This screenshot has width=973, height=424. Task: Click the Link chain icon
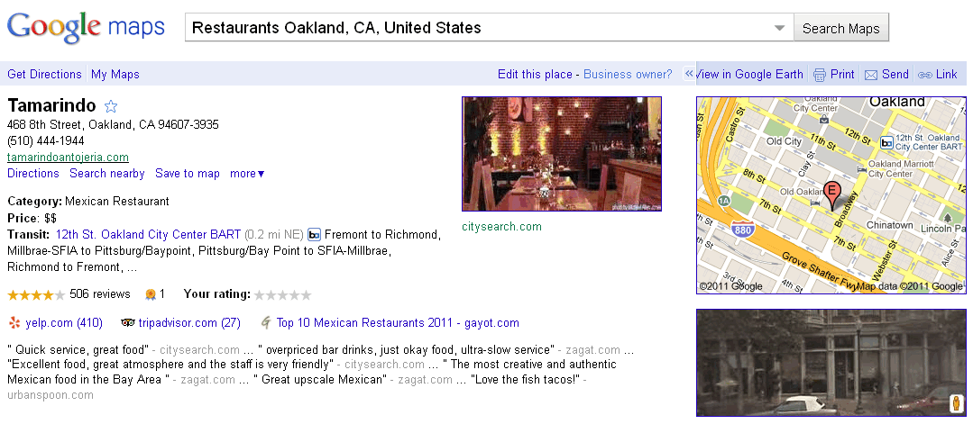[x=924, y=75]
